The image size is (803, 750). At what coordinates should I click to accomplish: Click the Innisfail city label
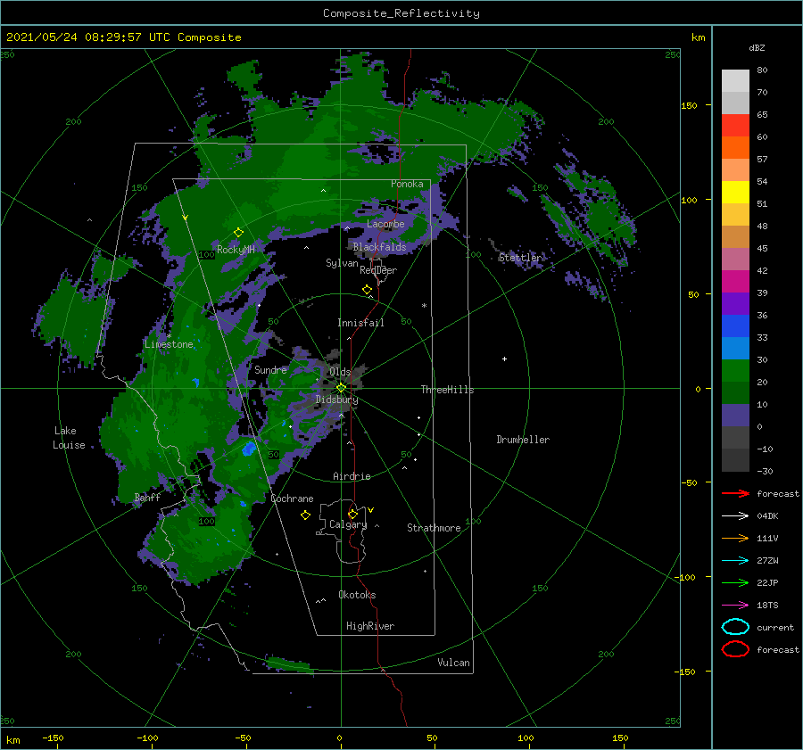click(x=360, y=323)
